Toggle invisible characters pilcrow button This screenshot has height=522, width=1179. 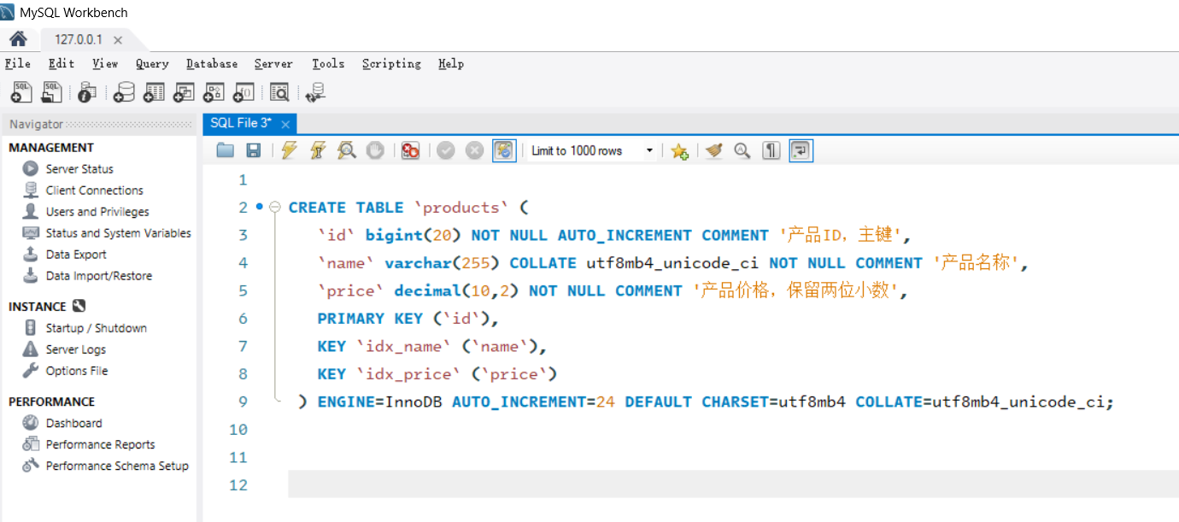pos(771,151)
